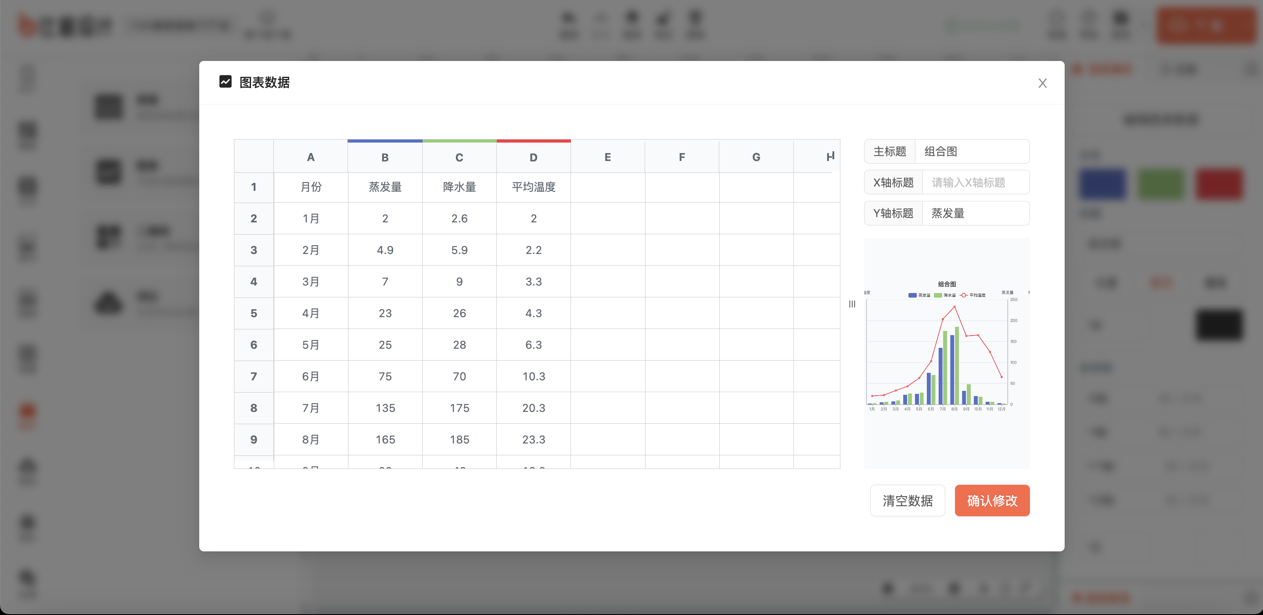The width and height of the screenshot is (1263, 615).
Task: Toggle 平均温度 series in chart legend
Action: 973,295
